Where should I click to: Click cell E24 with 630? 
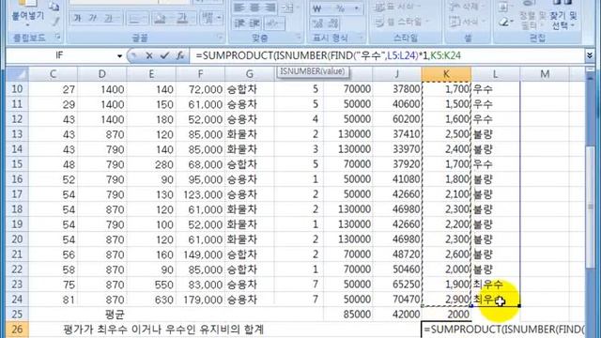pos(151,300)
